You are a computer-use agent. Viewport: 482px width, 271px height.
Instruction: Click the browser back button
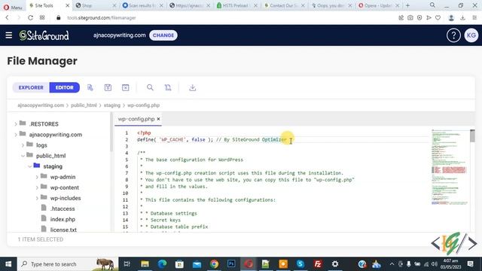pos(7,18)
